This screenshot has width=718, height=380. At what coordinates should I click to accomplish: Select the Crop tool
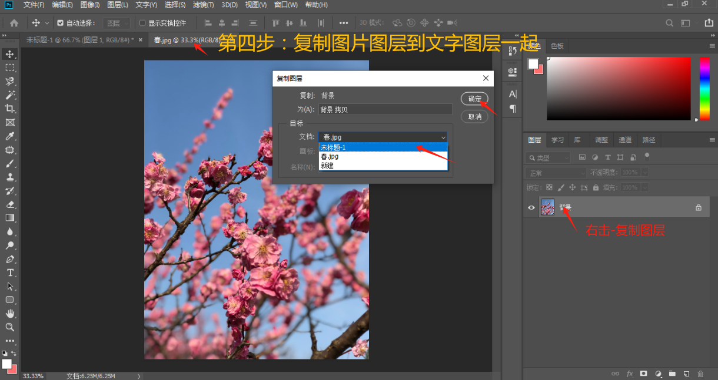(10, 109)
